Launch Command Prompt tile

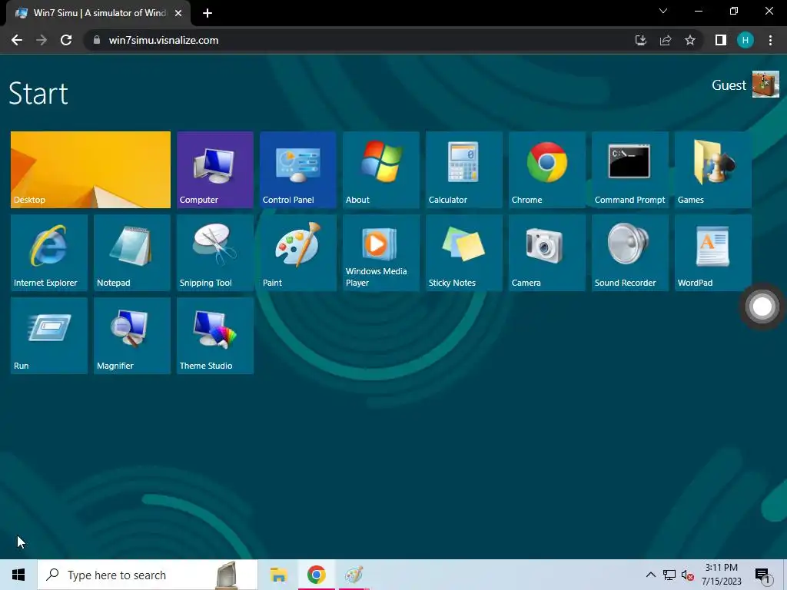tap(630, 170)
